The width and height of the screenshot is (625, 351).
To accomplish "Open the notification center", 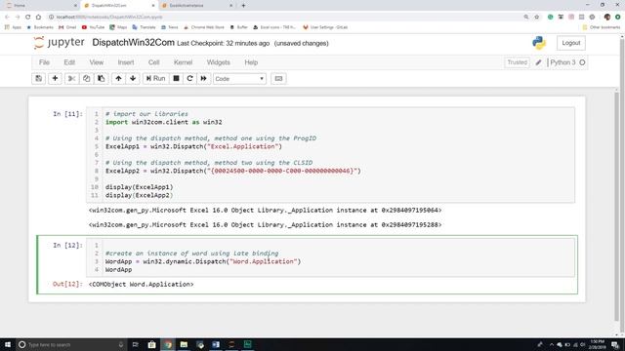I will click(x=615, y=344).
